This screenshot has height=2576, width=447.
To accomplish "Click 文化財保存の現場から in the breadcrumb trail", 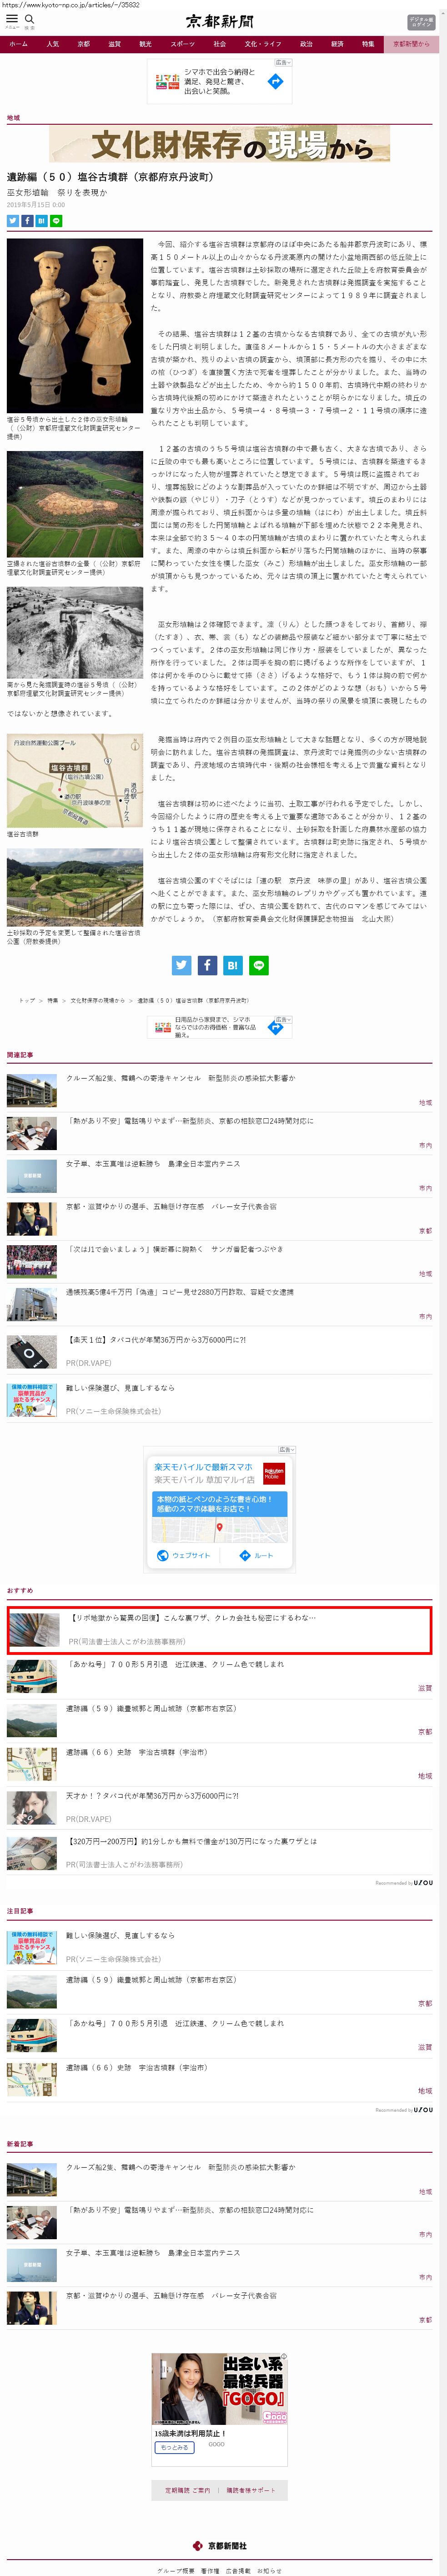I will (x=98, y=1000).
